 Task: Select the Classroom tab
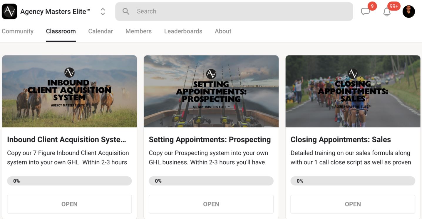(61, 31)
